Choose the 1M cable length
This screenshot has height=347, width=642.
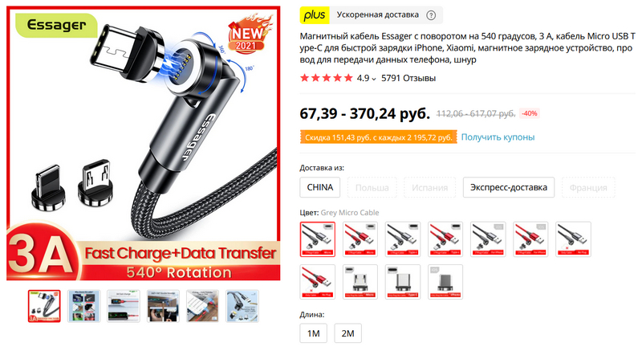click(x=313, y=333)
